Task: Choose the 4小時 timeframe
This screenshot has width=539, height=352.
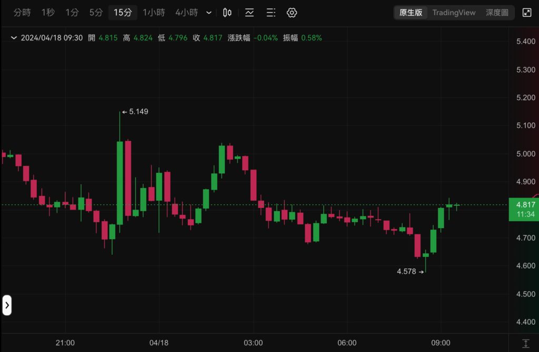Action: (186, 13)
